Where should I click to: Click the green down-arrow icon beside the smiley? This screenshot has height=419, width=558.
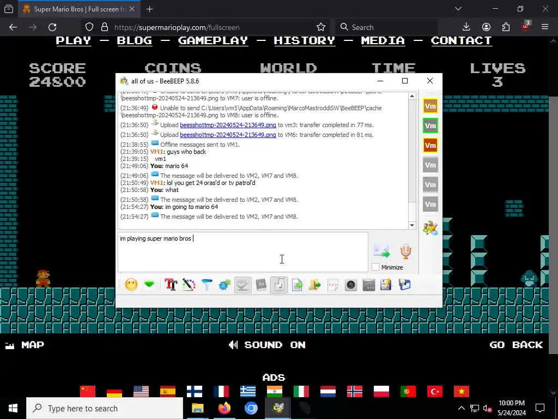149,285
